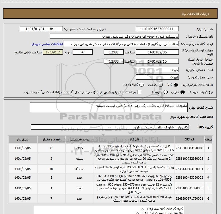Click the unit cell دستگاه in row 3
The height and width of the screenshot is (214, 221).
pos(80,169)
